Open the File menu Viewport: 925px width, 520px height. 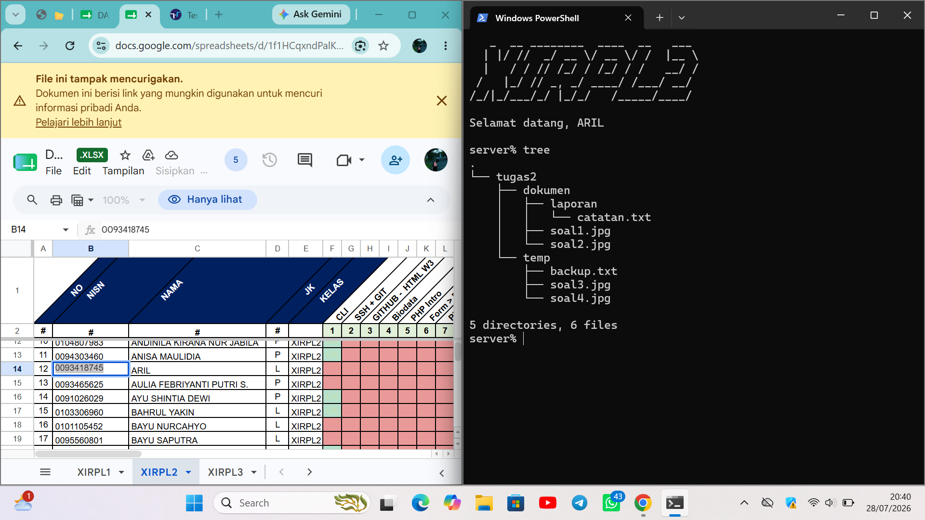[x=53, y=171]
